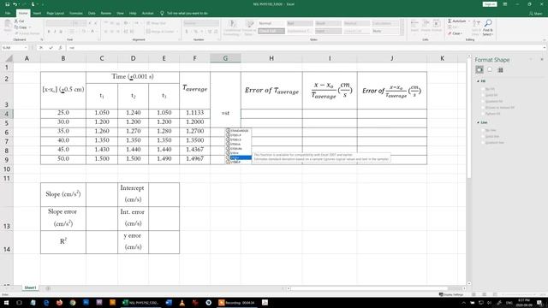Toggle Wrap Text button
This screenshot has height=308, width=548.
158,23
